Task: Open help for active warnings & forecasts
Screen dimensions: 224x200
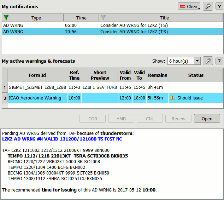Action: 219,61
